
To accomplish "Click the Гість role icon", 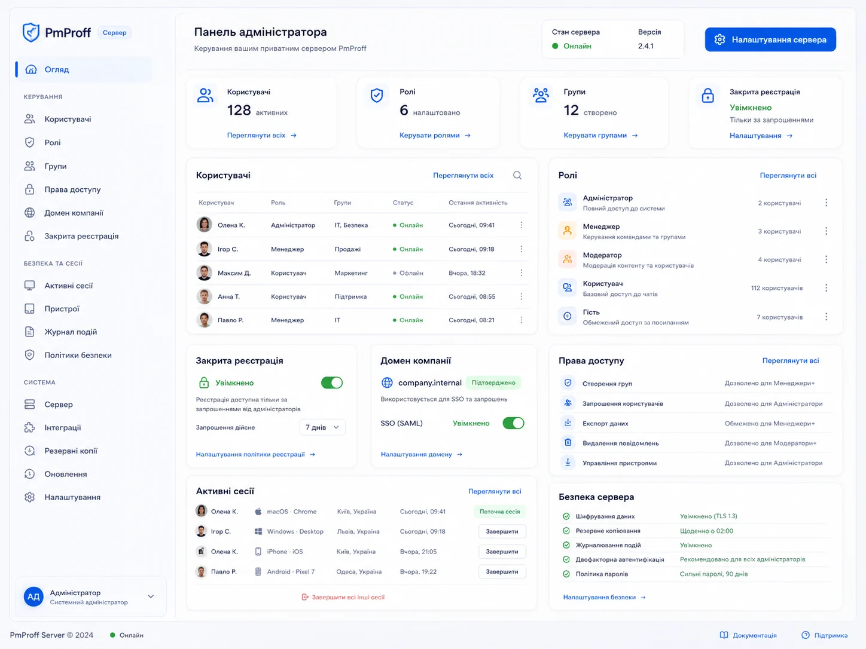I will tap(567, 316).
